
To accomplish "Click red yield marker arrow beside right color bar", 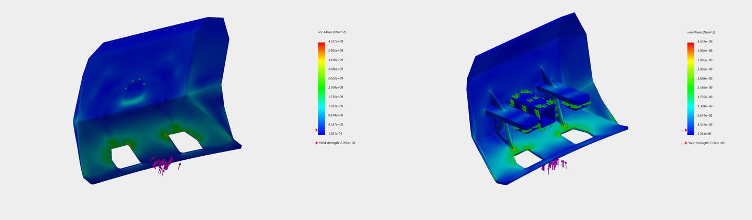I will pyautogui.click(x=683, y=130).
